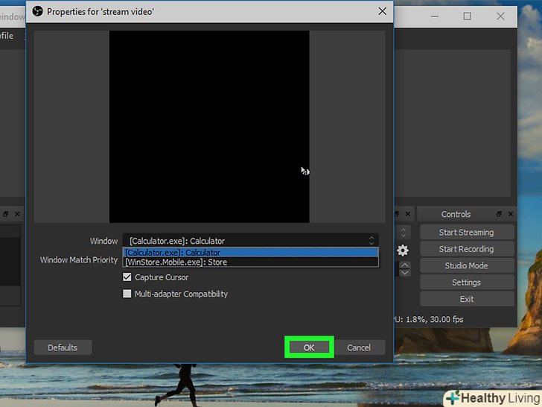Close the Properties for 'stream video' dialog
Image resolution: width=542 pixels, height=407 pixels.
pos(383,11)
